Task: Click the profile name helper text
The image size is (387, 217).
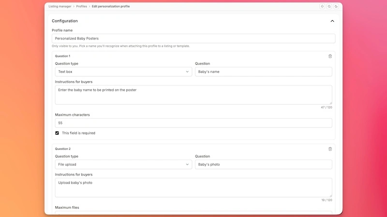Action: [120, 46]
